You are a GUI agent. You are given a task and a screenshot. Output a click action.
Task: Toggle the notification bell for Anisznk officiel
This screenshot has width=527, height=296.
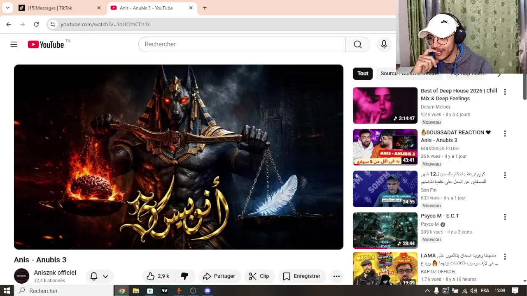pyautogui.click(x=94, y=276)
